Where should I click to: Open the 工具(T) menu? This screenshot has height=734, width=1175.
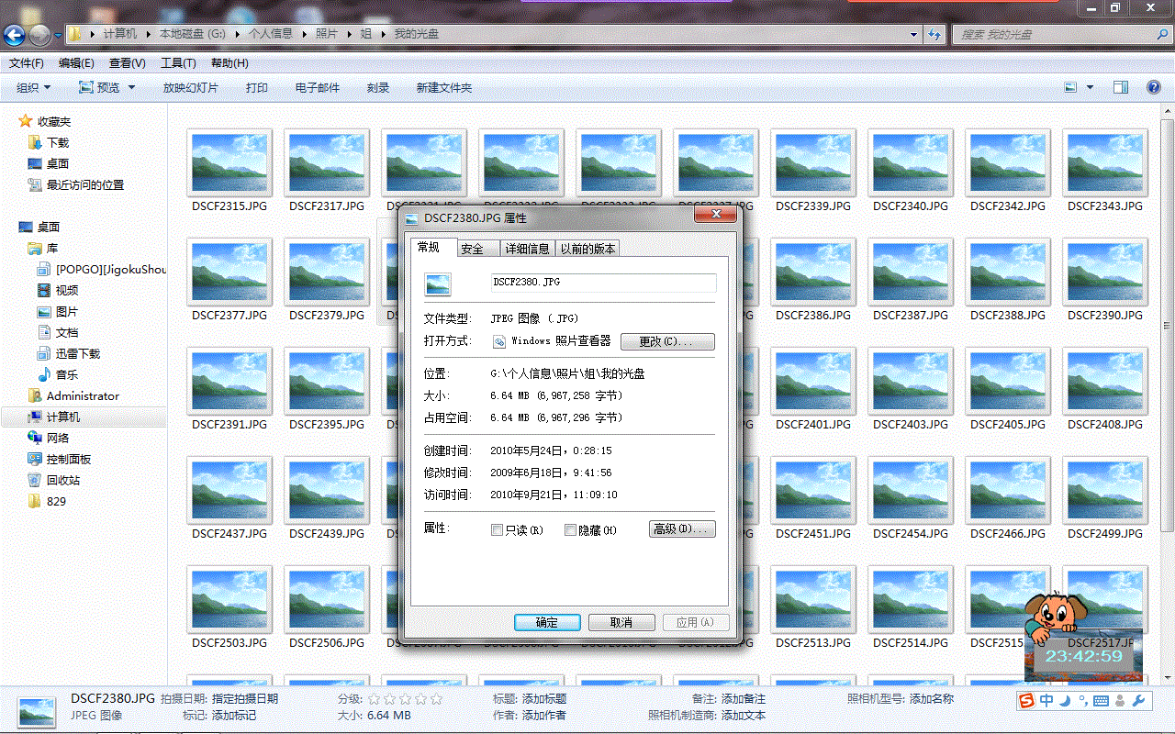point(178,63)
